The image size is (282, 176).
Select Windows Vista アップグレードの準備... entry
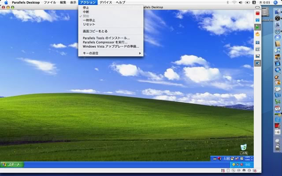(111, 46)
